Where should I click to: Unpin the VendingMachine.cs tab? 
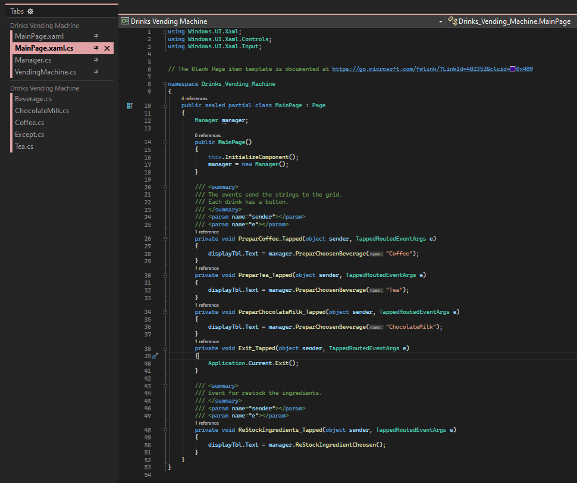point(95,72)
